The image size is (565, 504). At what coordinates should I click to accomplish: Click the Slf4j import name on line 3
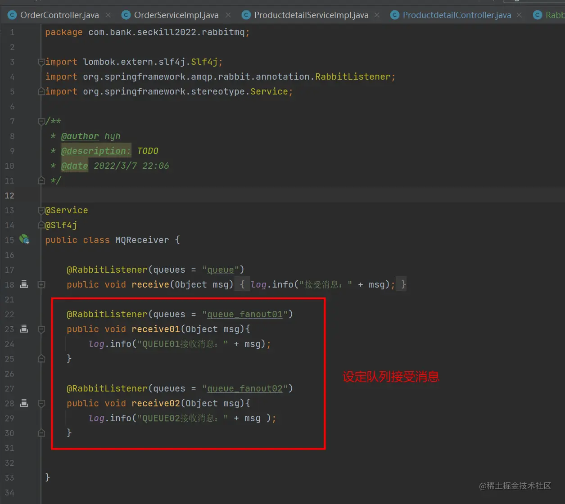(x=204, y=62)
